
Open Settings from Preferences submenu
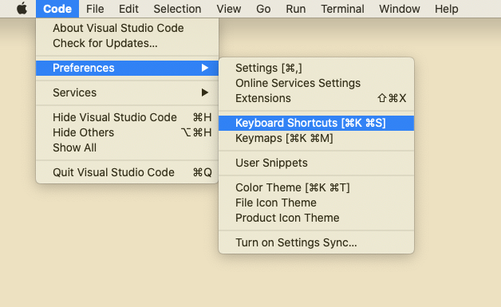pos(317,68)
